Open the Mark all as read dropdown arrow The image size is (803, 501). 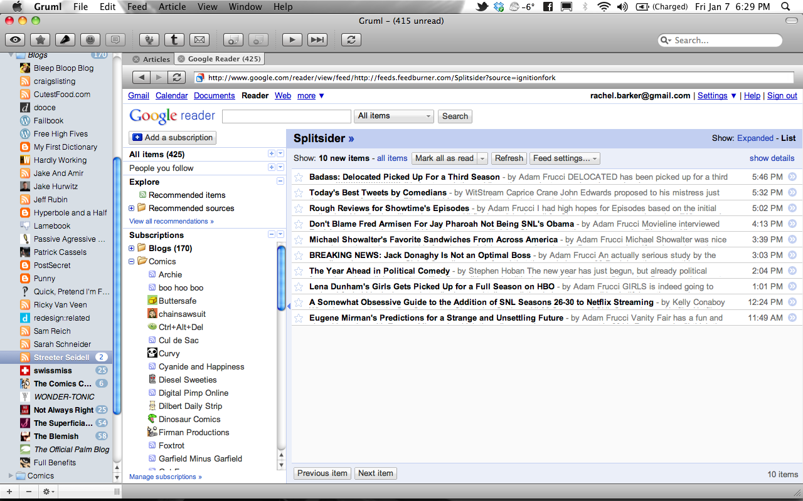[x=482, y=158]
